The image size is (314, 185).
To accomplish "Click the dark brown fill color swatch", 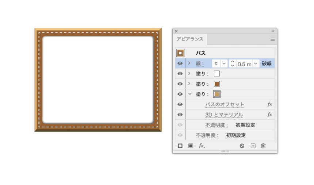I will (217, 84).
